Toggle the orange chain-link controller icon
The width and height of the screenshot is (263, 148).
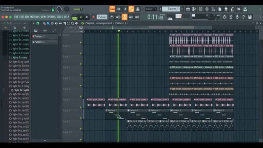[131, 9]
